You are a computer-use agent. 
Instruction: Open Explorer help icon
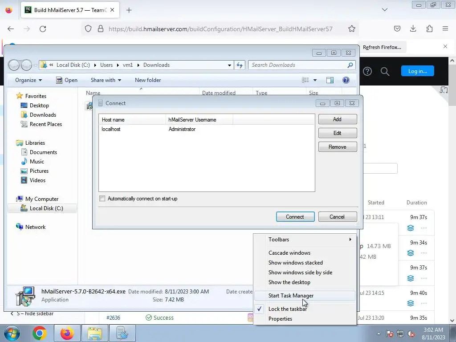[x=346, y=80]
